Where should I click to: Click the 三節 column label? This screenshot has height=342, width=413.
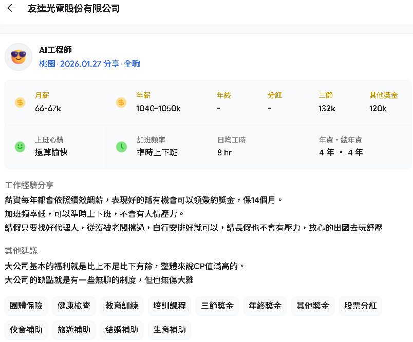pyautogui.click(x=326, y=95)
